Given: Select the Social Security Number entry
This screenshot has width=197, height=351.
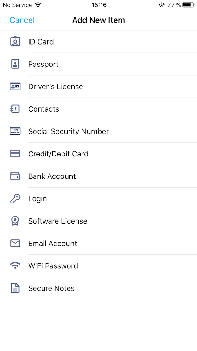Looking at the screenshot, I should [x=69, y=131].
